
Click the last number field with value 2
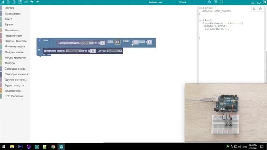149,42
